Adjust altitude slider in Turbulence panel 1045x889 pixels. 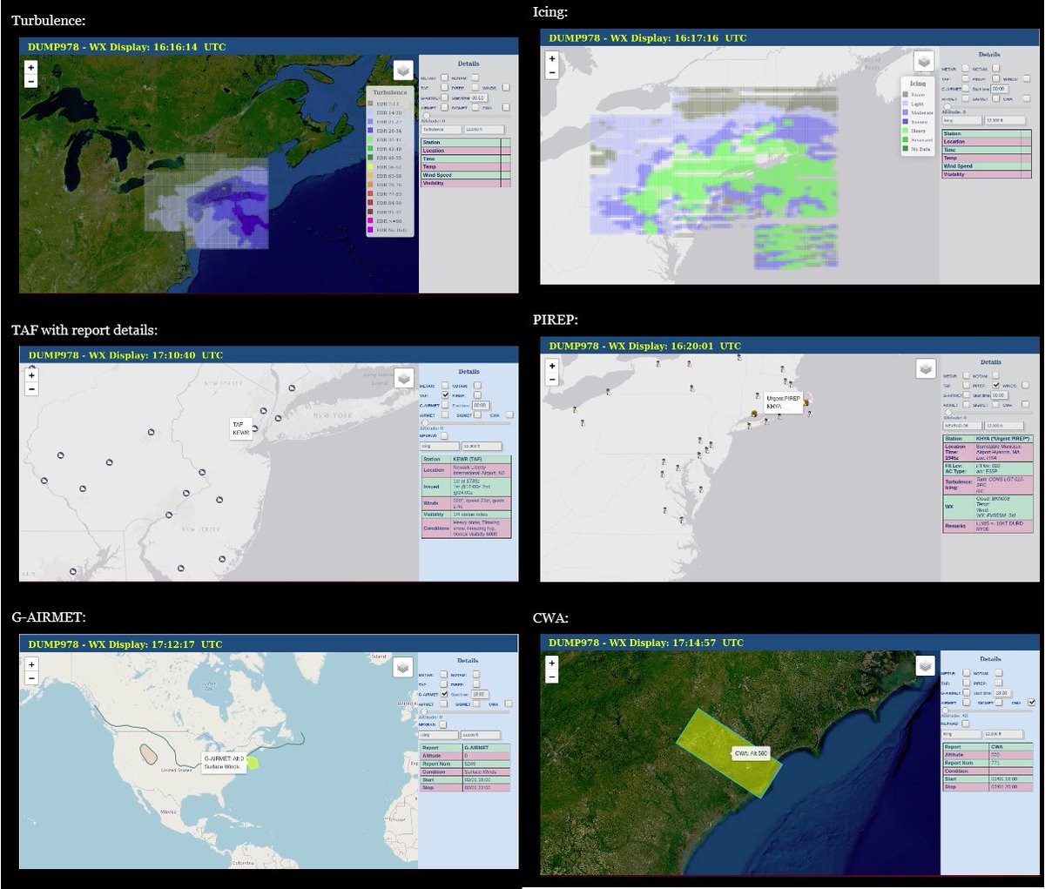(427, 116)
